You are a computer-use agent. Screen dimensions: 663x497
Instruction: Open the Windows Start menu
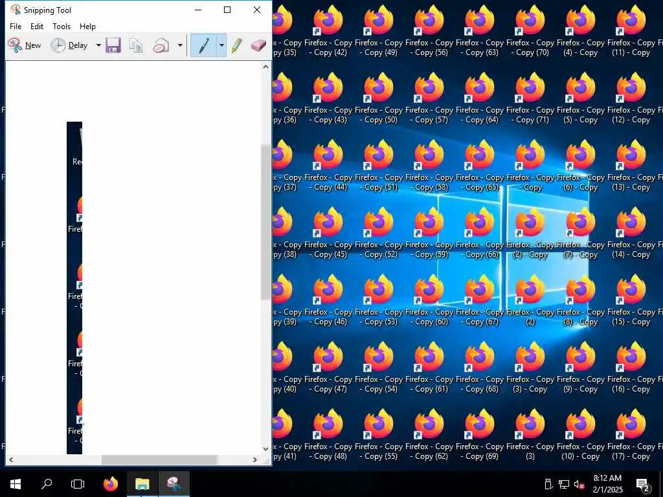16,484
